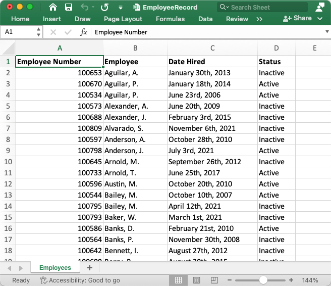Viewport: 331px width, 286px height.
Task: Open Customize Quick Access Toolbar dropdown
Action: pyautogui.click(x=121, y=8)
